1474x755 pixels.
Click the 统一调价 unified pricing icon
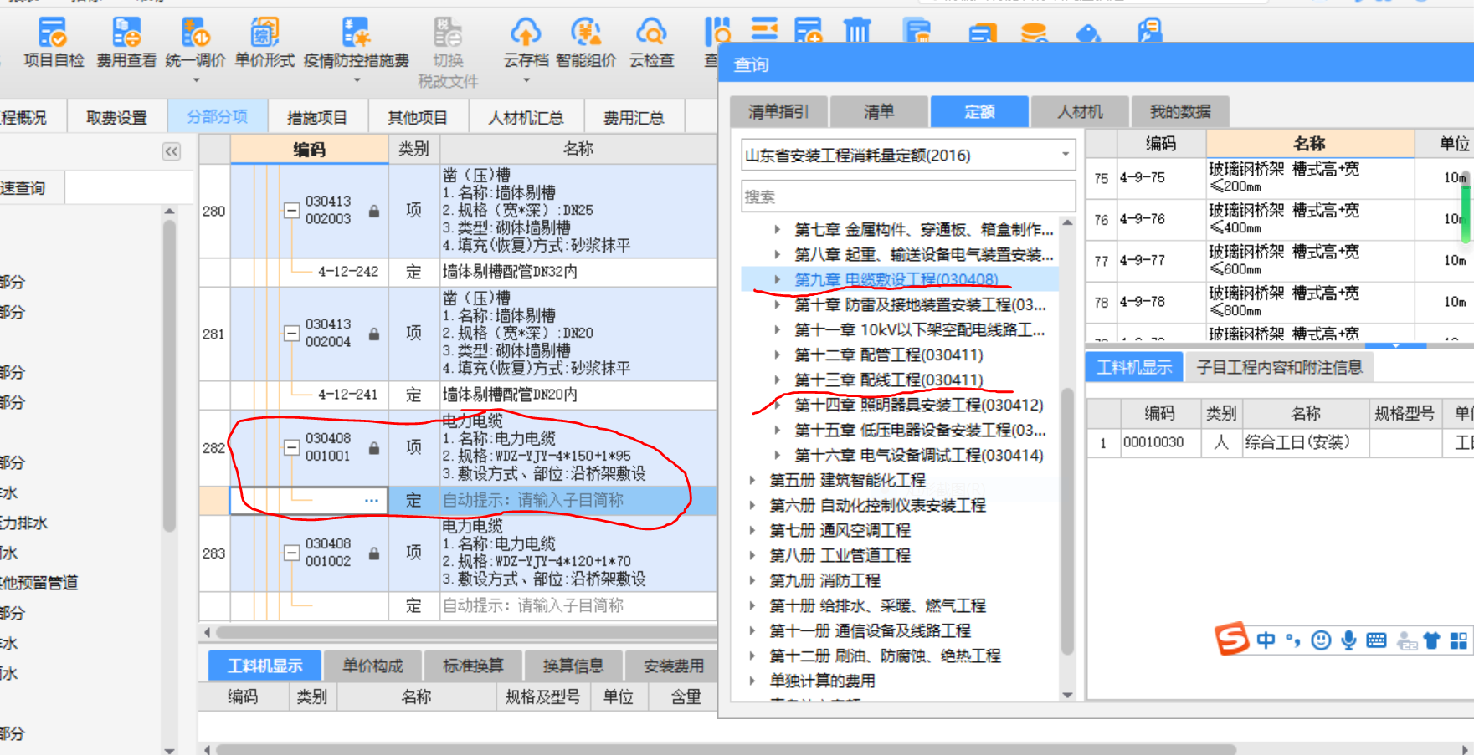196,33
